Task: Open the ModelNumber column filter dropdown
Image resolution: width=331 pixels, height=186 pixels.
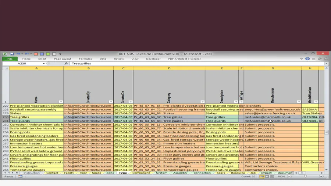Action: [316, 102]
